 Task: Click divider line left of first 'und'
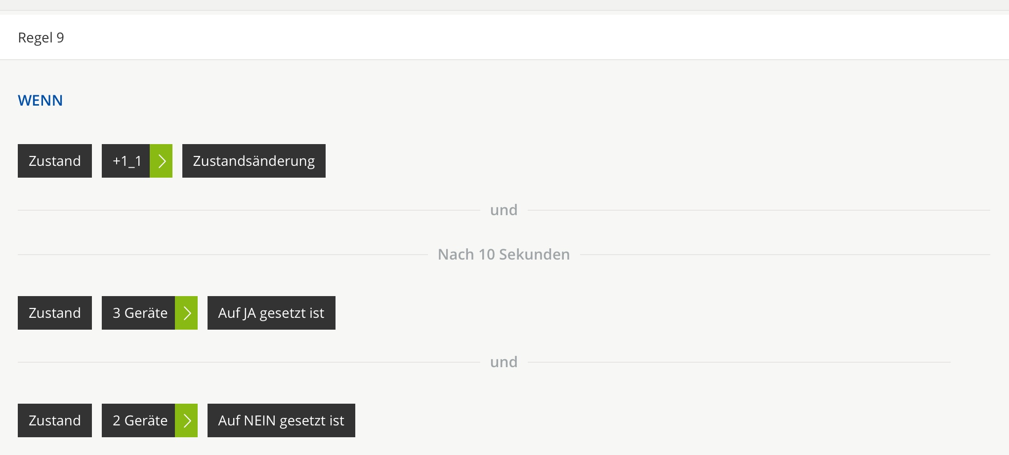pyautogui.click(x=247, y=210)
